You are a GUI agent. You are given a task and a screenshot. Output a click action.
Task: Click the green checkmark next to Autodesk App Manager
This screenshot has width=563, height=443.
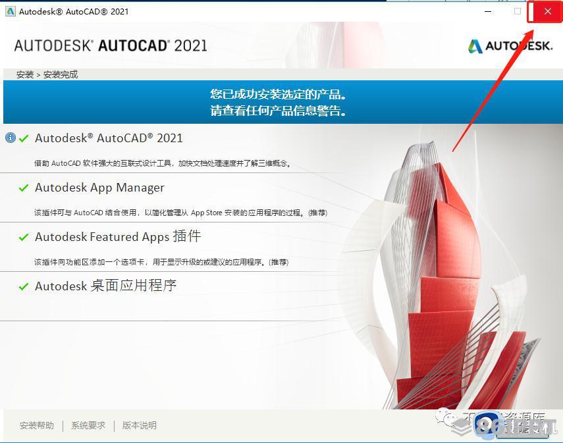coord(24,188)
